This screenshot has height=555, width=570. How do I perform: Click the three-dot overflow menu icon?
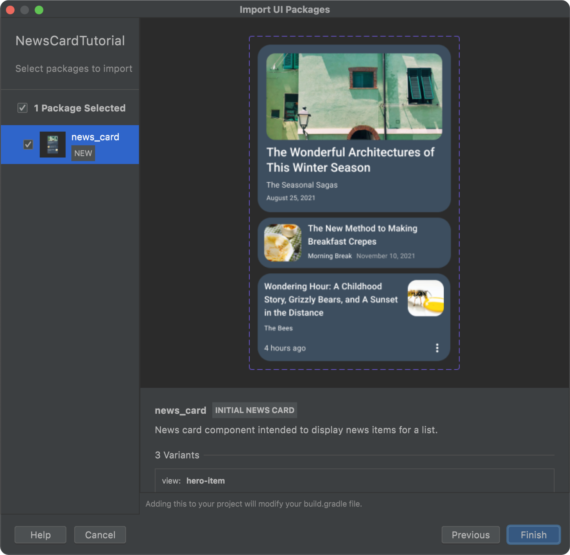tap(437, 348)
